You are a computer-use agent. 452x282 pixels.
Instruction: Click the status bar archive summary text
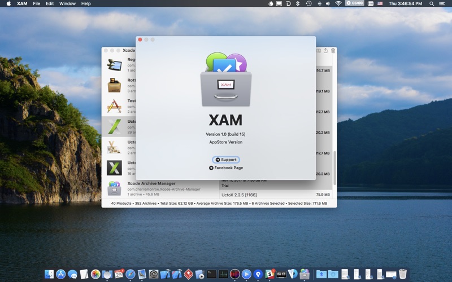point(219,203)
